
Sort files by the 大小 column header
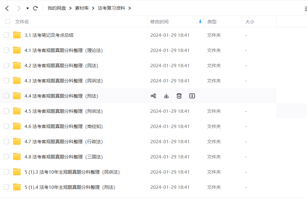(x=250, y=22)
